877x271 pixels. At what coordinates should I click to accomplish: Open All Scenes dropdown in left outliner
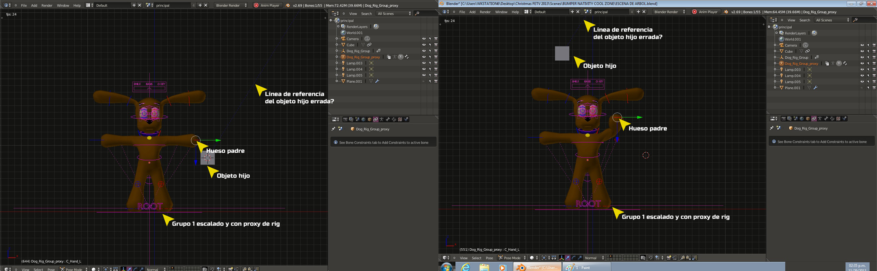(394, 13)
